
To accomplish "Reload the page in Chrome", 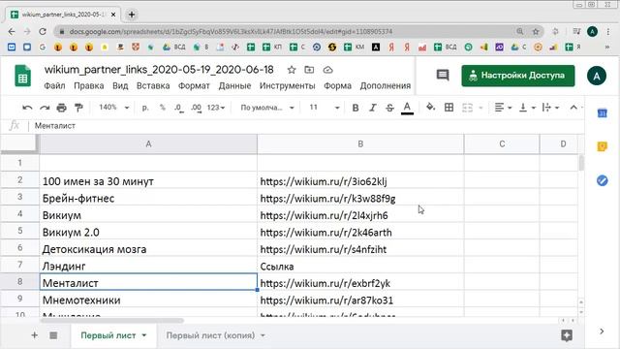I will coord(43,31).
